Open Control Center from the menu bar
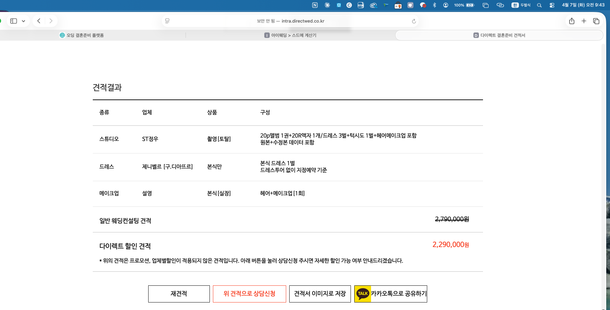 click(x=552, y=5)
